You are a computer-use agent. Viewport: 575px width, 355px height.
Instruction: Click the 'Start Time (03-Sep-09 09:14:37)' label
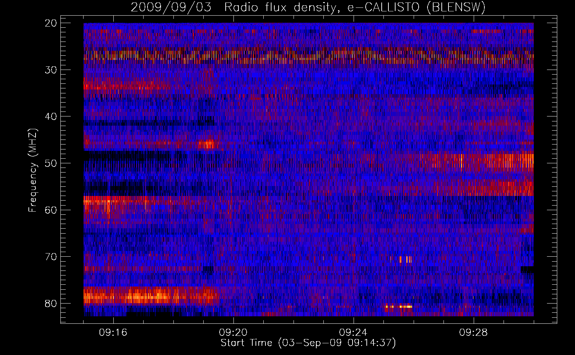[x=308, y=343]
